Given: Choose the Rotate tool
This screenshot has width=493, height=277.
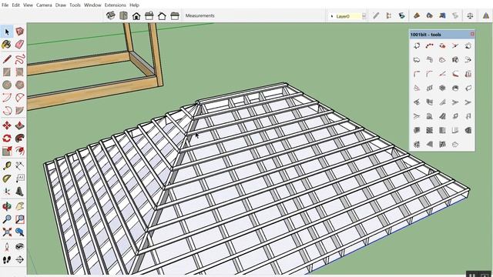Looking at the screenshot, I should (x=7, y=138).
